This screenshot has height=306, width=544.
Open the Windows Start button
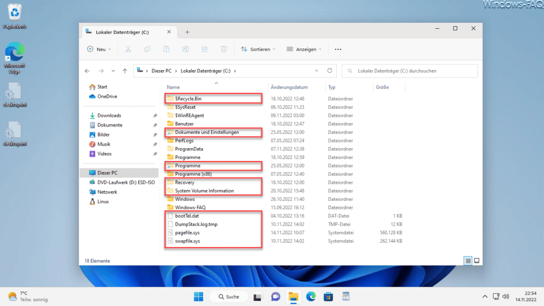click(199, 296)
